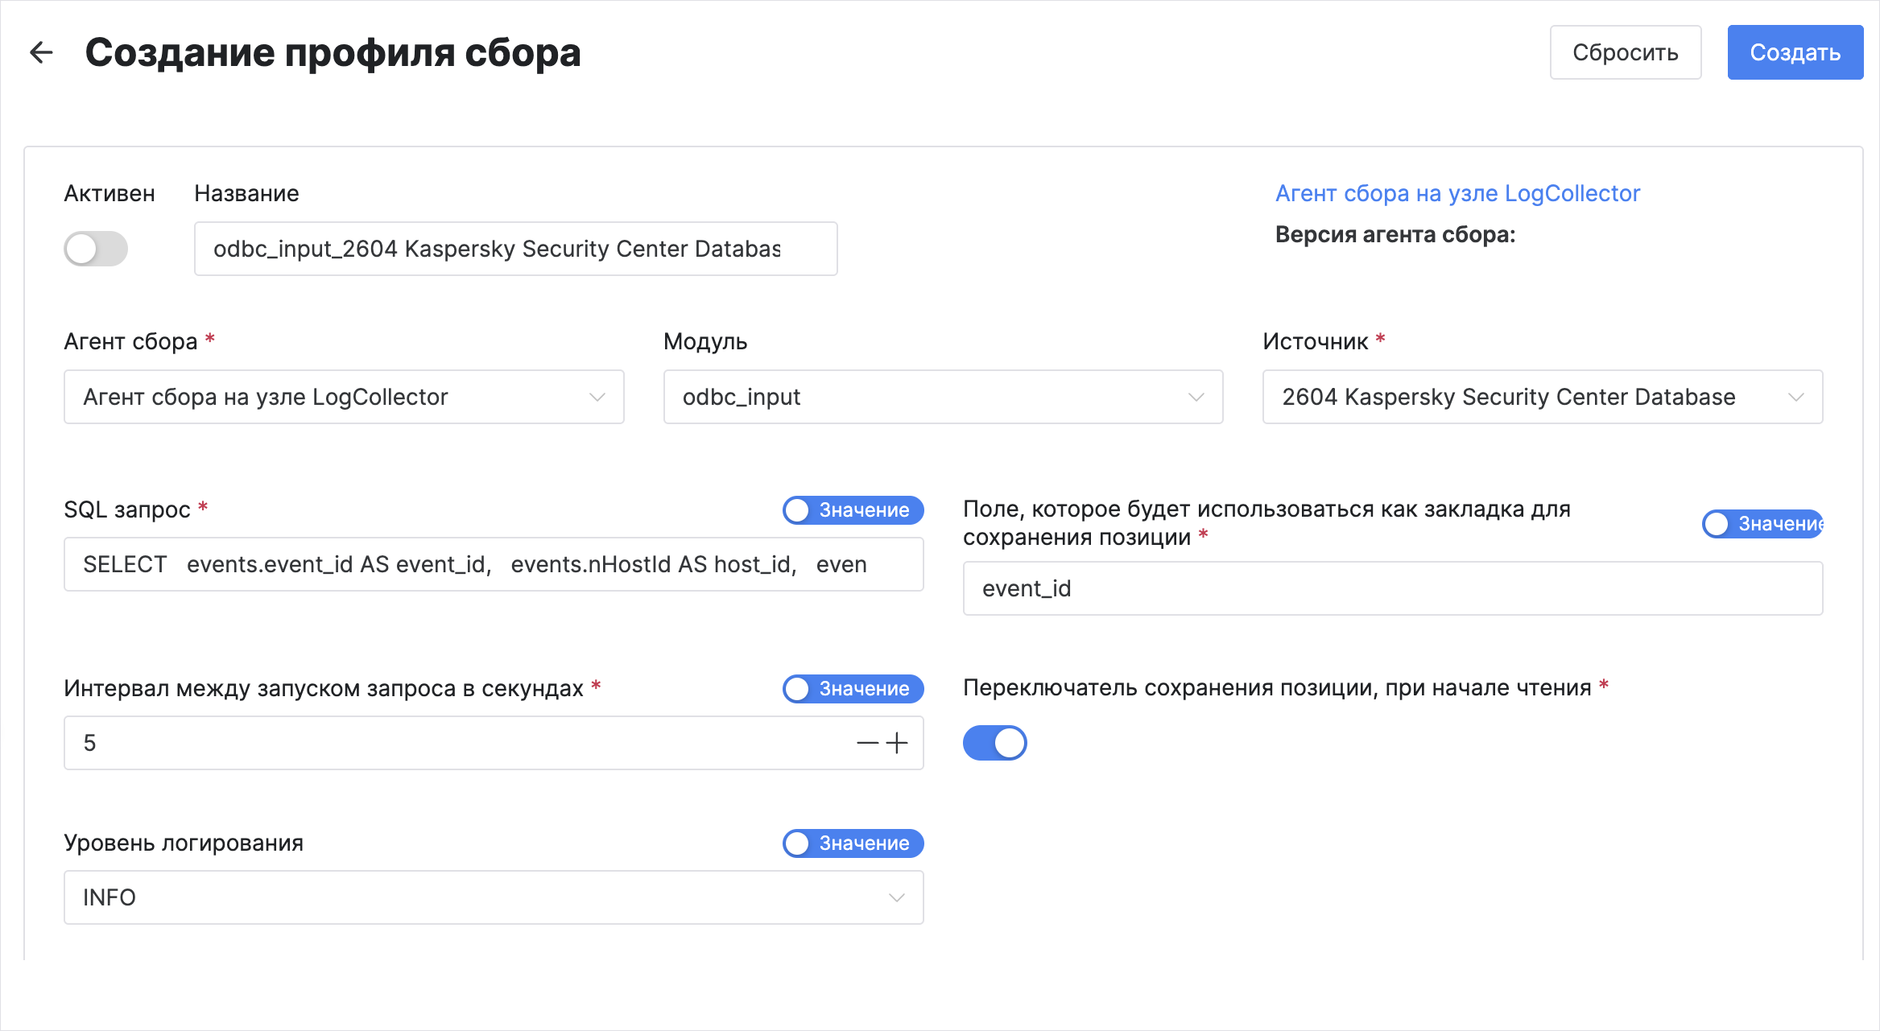The image size is (1880, 1031).
Task: Toggle Значение switch for SQL запрос
Action: (853, 510)
